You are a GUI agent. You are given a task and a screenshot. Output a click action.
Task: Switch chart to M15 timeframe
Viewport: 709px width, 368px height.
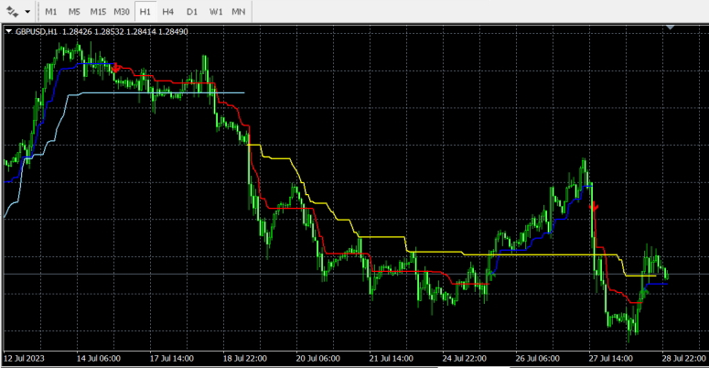98,12
